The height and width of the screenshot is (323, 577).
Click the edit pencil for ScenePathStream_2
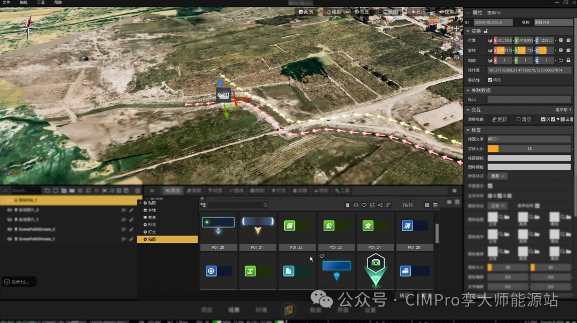click(x=131, y=229)
